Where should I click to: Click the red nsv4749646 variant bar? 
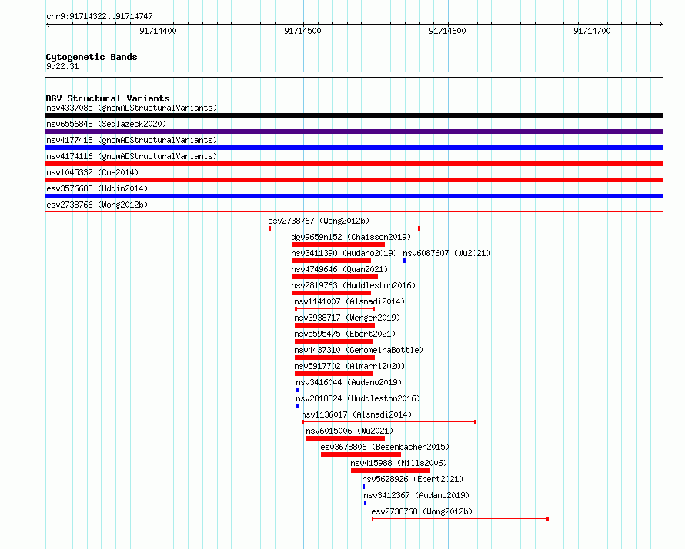click(335, 277)
